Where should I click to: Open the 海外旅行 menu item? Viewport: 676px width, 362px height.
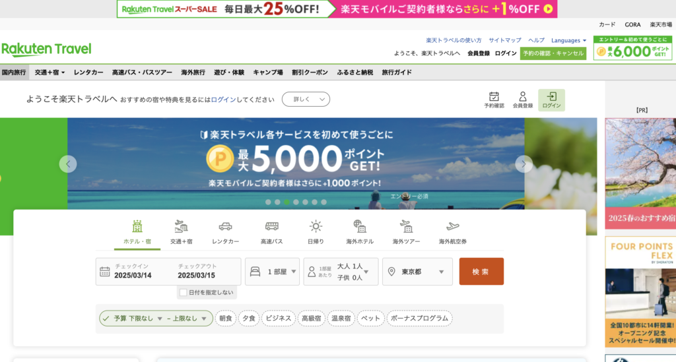[193, 73]
